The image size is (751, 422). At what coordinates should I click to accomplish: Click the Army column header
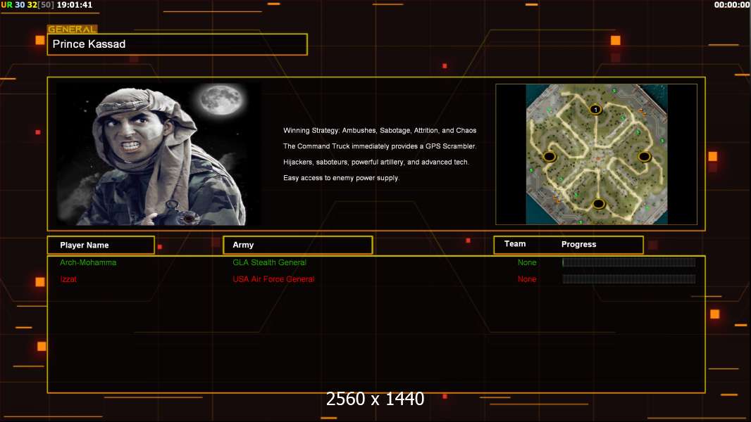click(298, 245)
